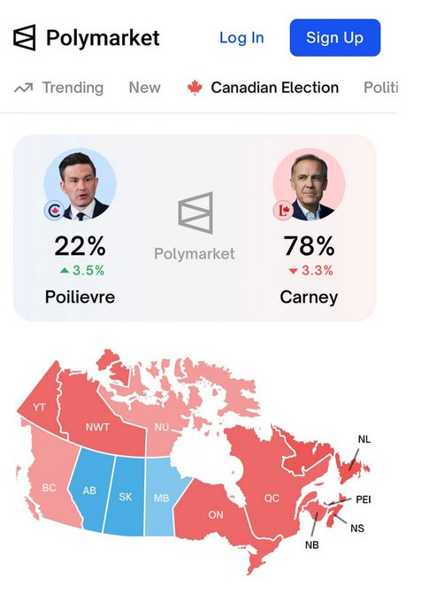Click the red maple leaf icon
Screen dimensions: 421x602
pyautogui.click(x=195, y=88)
